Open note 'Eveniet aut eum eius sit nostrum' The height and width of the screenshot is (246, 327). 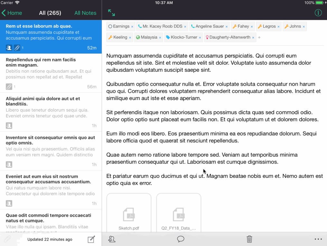51,190
